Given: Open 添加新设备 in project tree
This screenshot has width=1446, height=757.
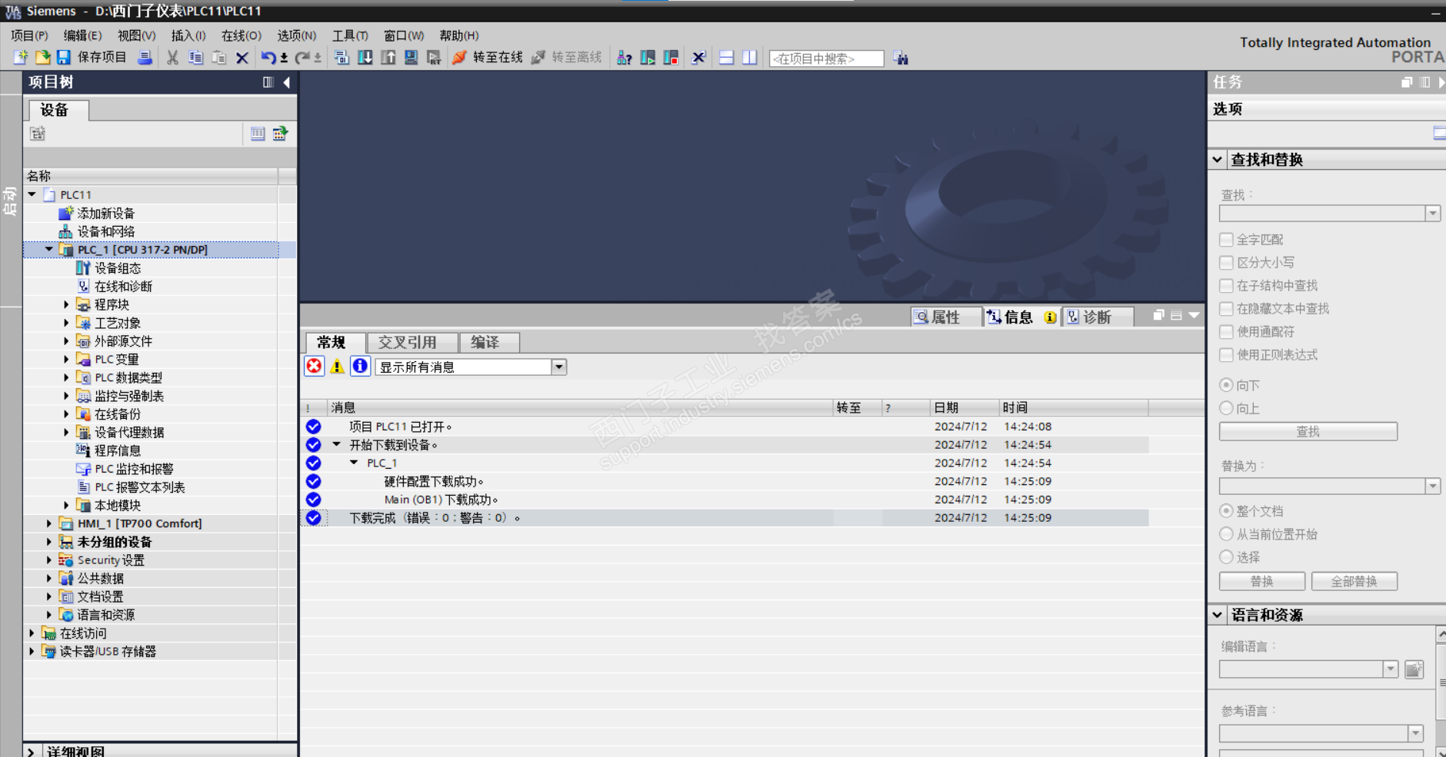Looking at the screenshot, I should click(105, 213).
